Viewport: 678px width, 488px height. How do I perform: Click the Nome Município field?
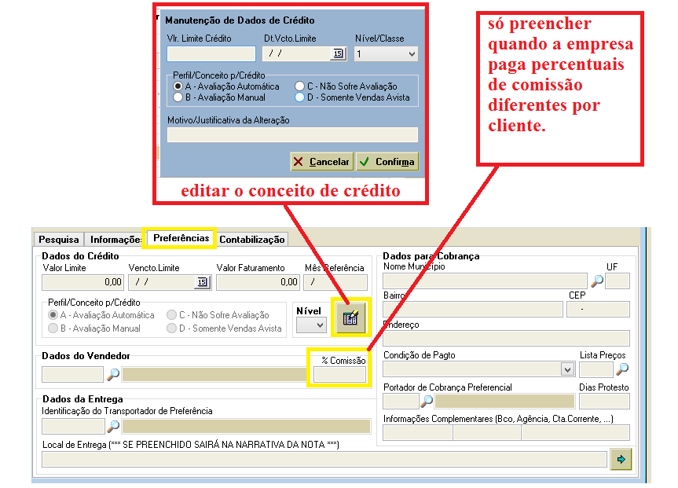[485, 281]
